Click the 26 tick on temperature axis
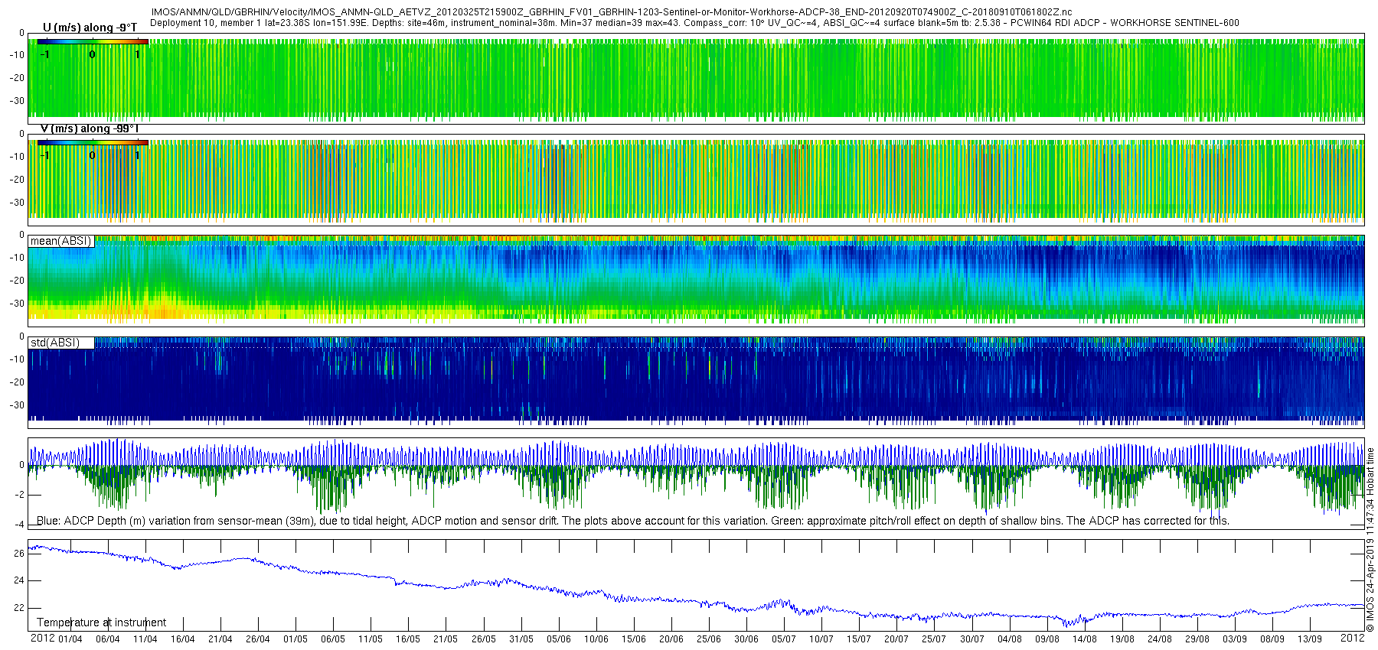The height and width of the screenshot is (650, 1378). 19,554
